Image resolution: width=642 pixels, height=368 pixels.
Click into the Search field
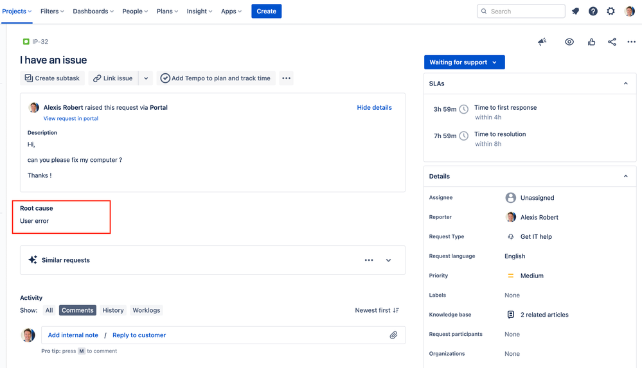tap(521, 12)
